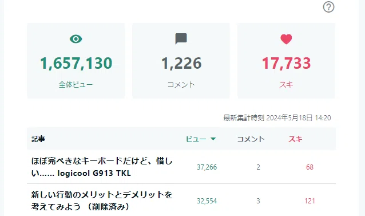Toggle the ビュー sort arrow
365x216 pixels.
(213, 139)
